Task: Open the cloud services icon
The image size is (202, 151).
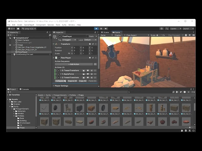Action: 18,29
